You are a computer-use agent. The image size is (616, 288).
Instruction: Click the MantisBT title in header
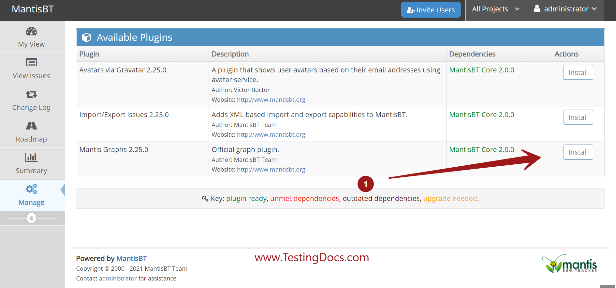(33, 9)
